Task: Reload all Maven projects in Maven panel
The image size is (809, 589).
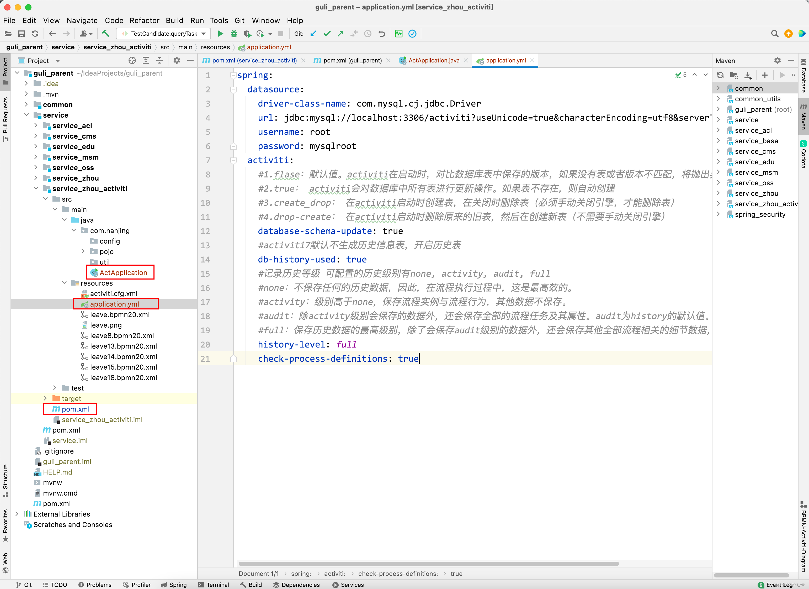Action: coord(721,75)
